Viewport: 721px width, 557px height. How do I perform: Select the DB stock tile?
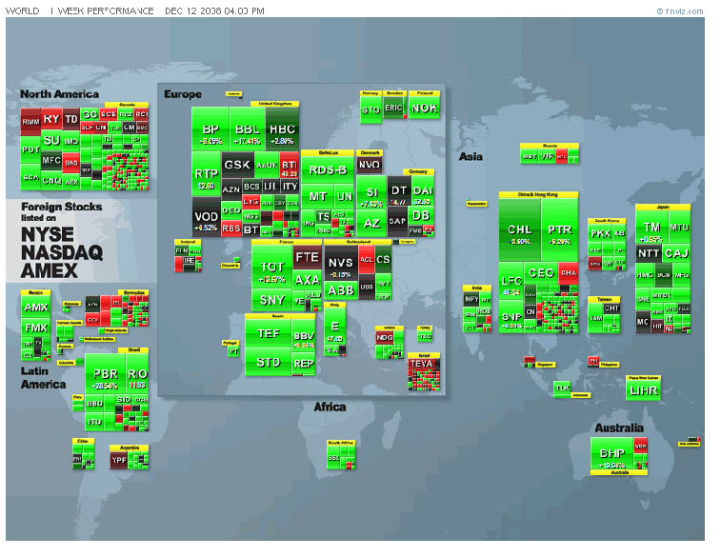click(421, 215)
